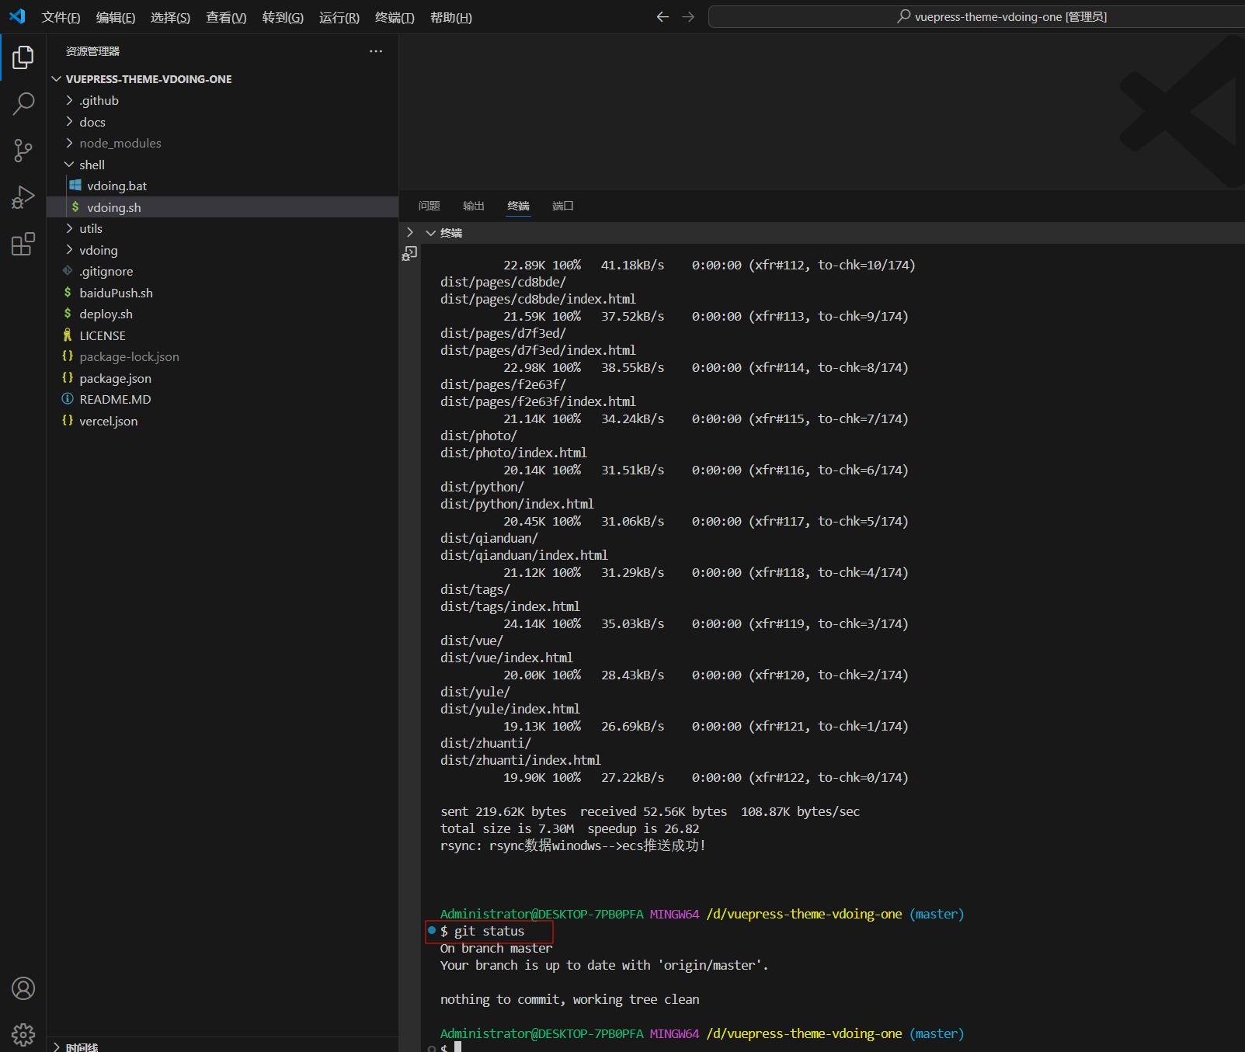Click the VS Code logo icon
The height and width of the screenshot is (1052, 1245).
point(17,16)
